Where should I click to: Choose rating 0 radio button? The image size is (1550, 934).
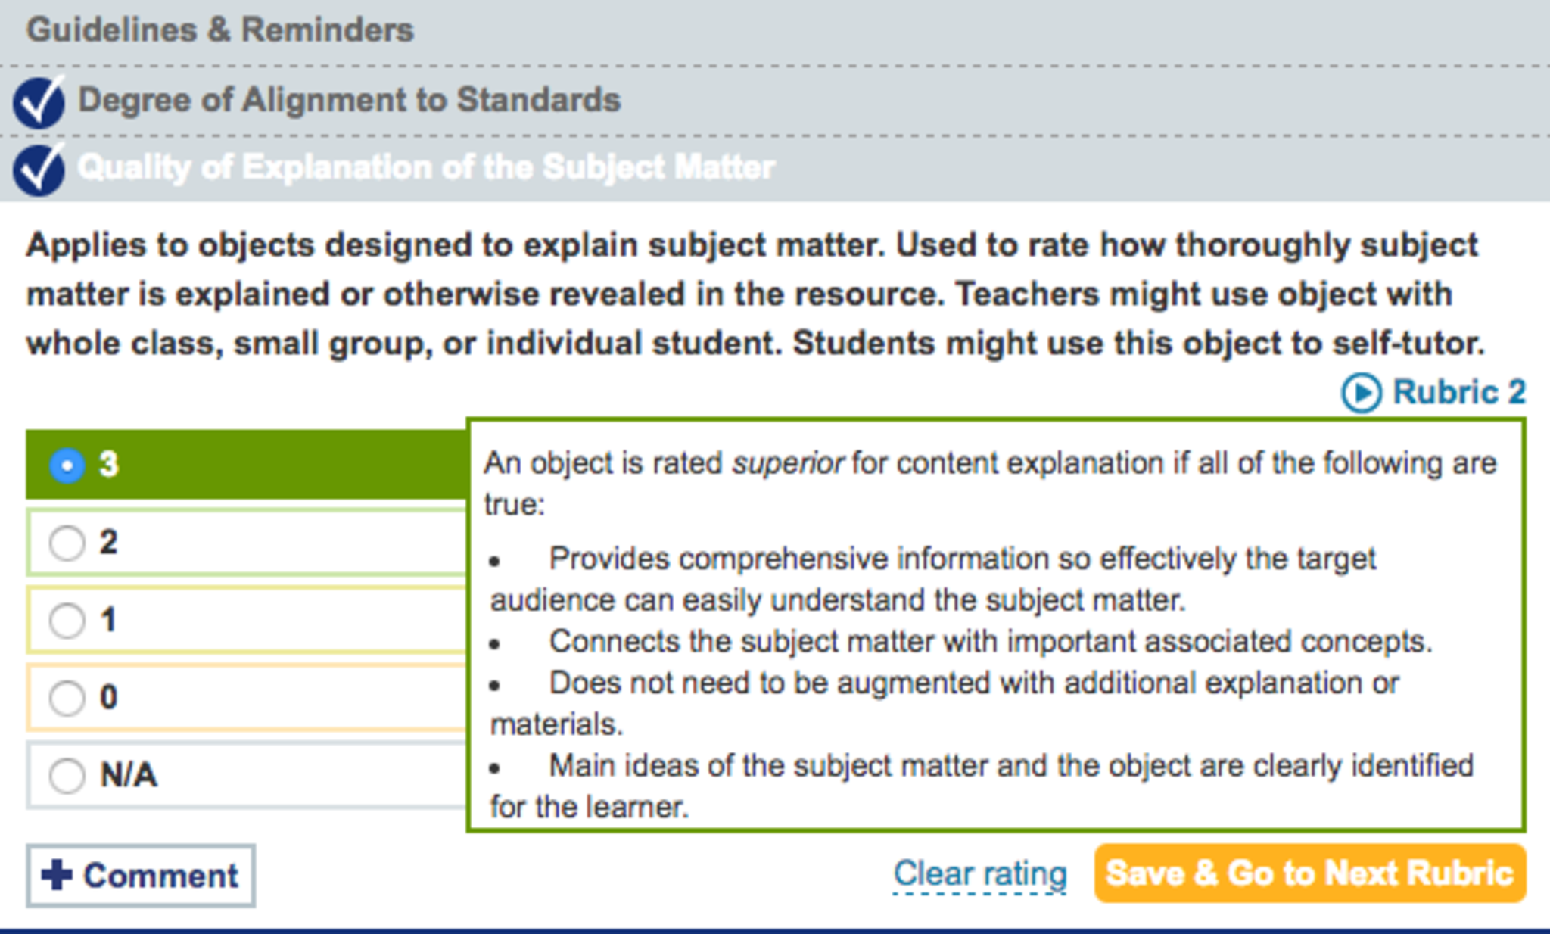pos(67,698)
